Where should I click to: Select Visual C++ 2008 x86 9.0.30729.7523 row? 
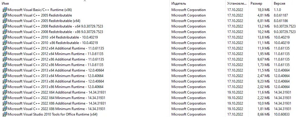[55, 32]
